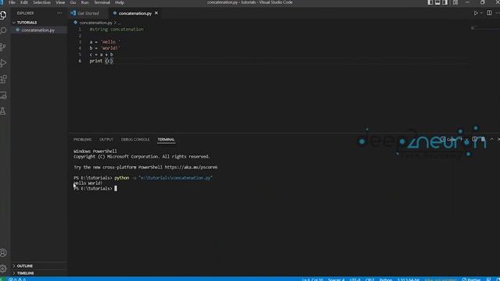This screenshot has width=500, height=281.
Task: Open the Run menu
Action: 85,2
